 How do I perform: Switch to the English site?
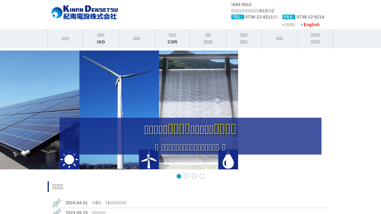coord(311,25)
